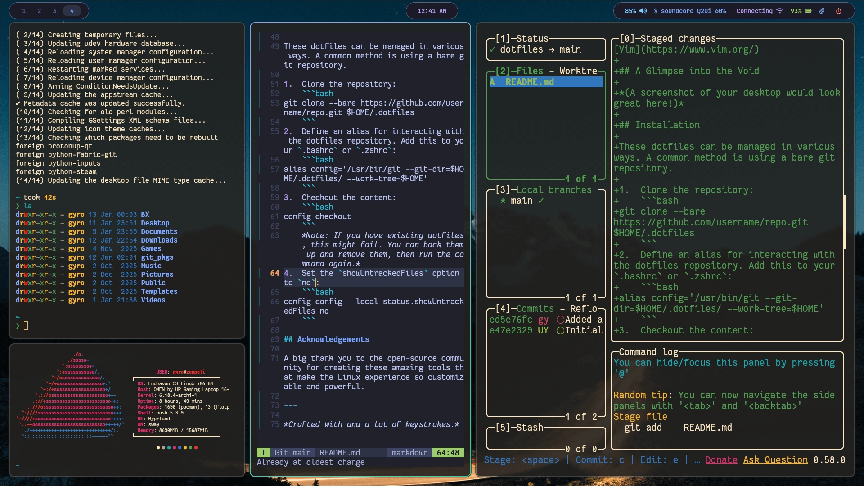Open the Wi-Fi network icon
The image size is (864, 486).
(780, 11)
